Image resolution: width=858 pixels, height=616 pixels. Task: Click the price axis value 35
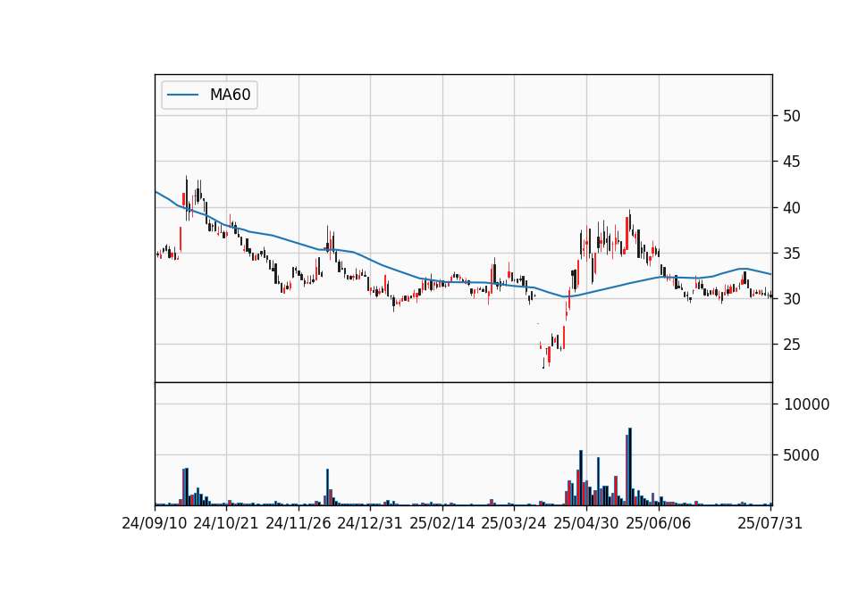(x=792, y=254)
